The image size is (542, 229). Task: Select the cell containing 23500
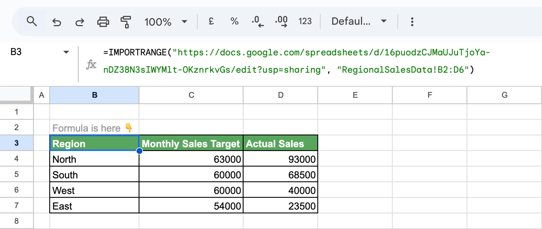pos(281,206)
